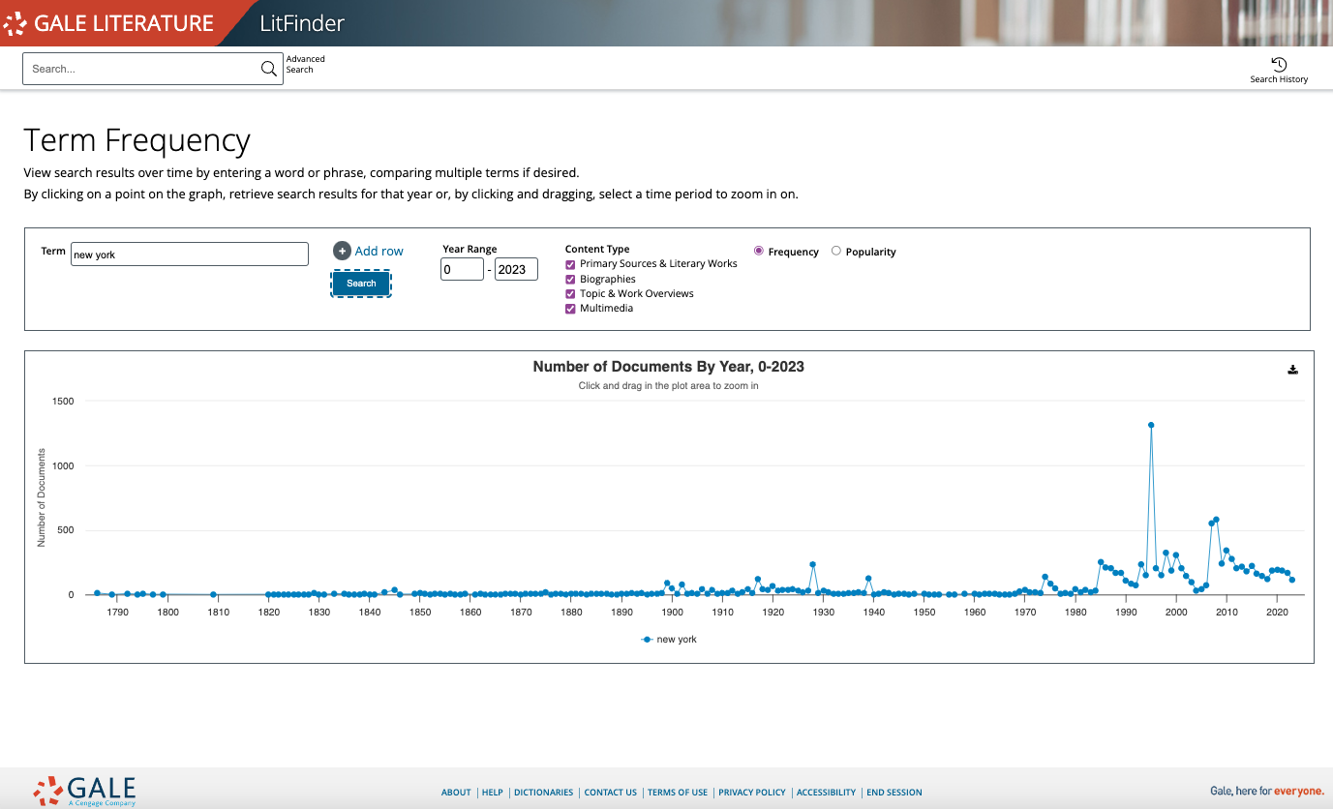Viewport: 1333px width, 809px height.
Task: Open the CONTACT US footer link
Action: coord(611,793)
